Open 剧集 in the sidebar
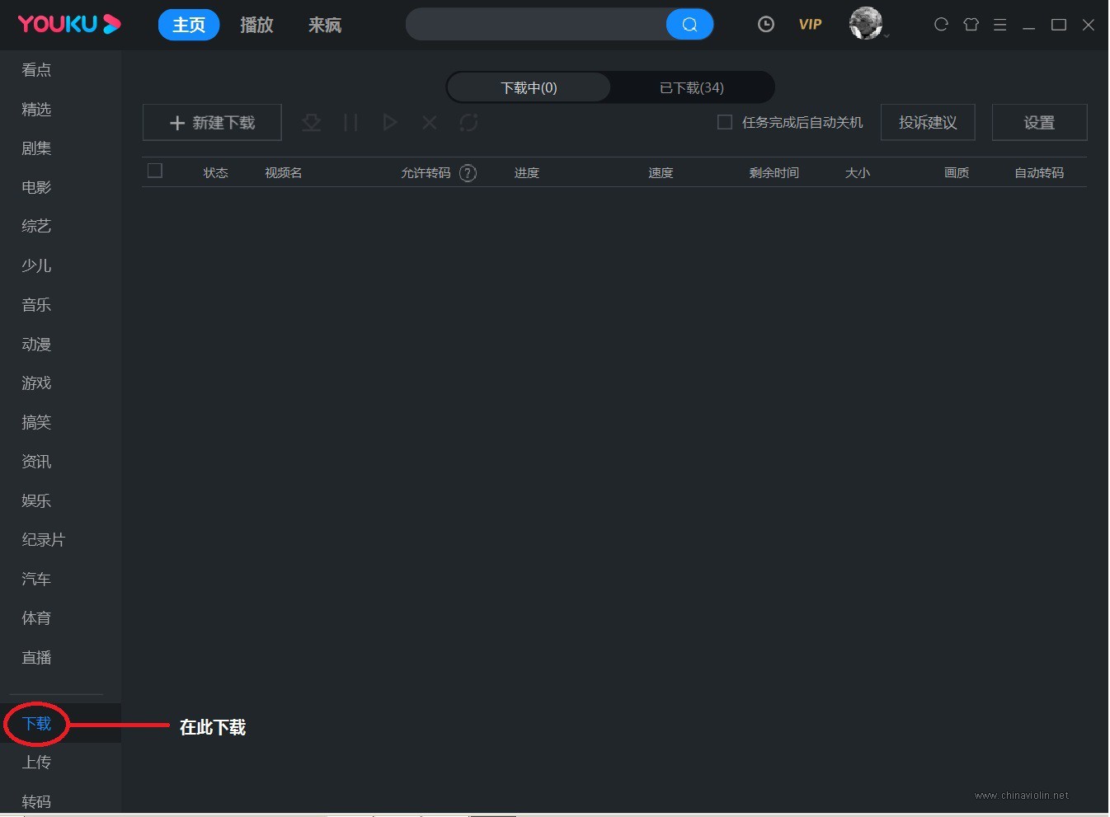Screen dimensions: 1110x817 point(36,148)
